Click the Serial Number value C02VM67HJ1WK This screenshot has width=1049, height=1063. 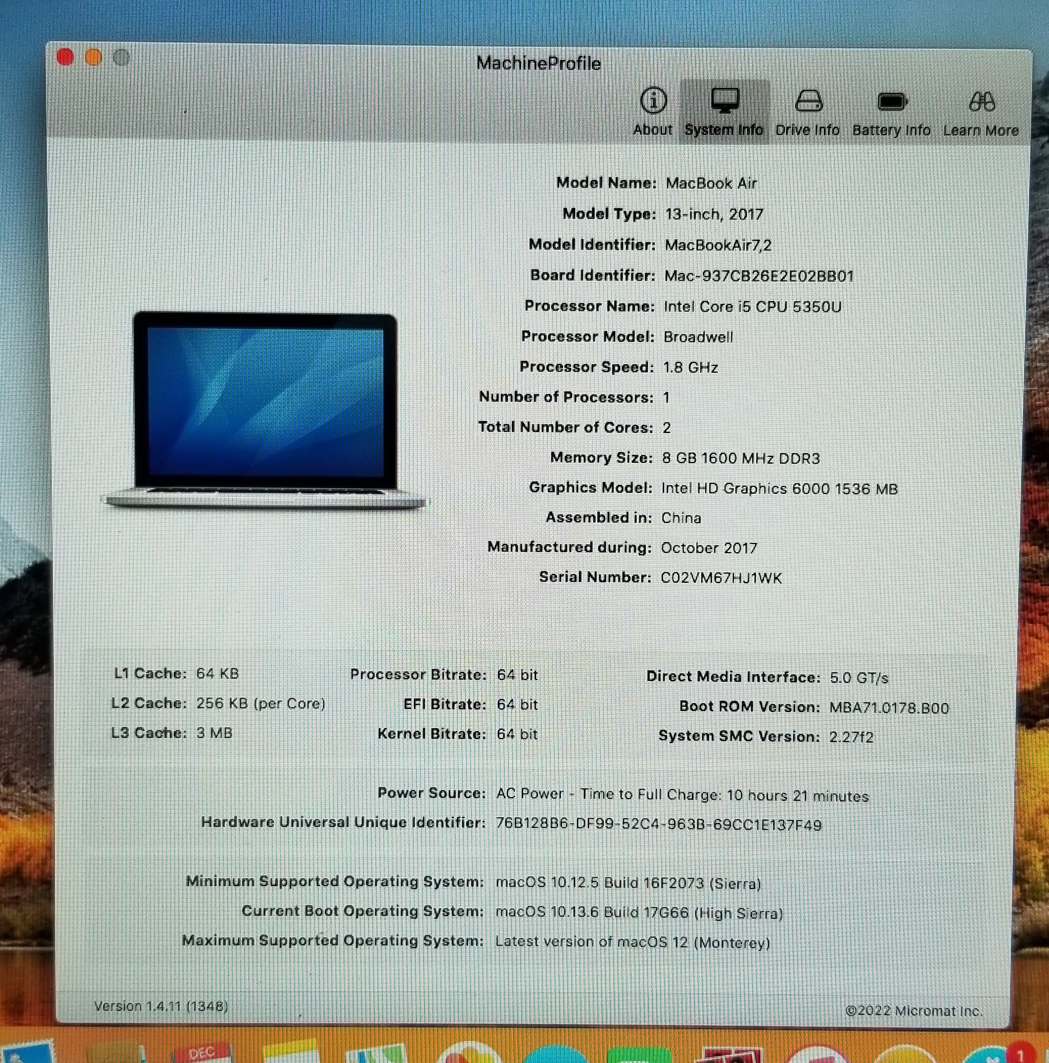[x=721, y=578]
